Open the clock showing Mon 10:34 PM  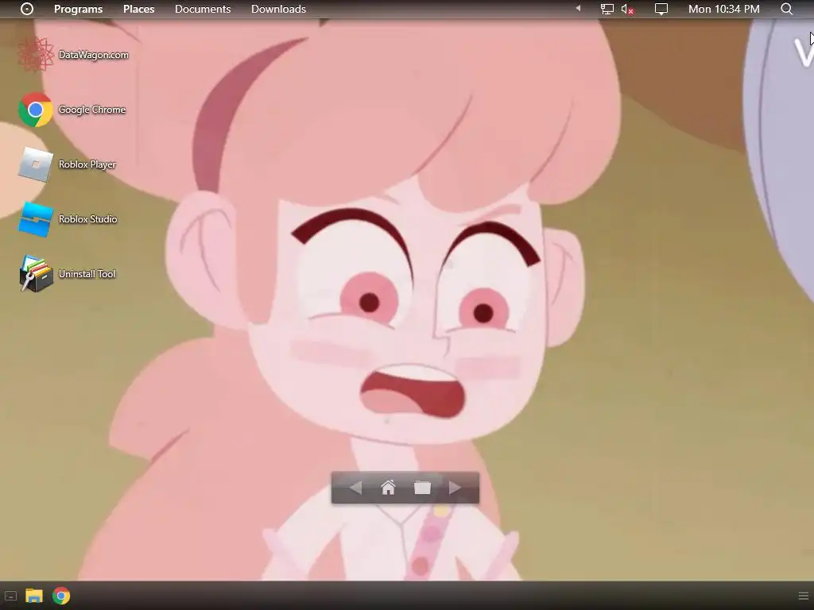pyautogui.click(x=723, y=9)
